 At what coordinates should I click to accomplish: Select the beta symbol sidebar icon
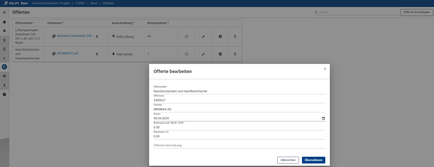tap(4, 49)
